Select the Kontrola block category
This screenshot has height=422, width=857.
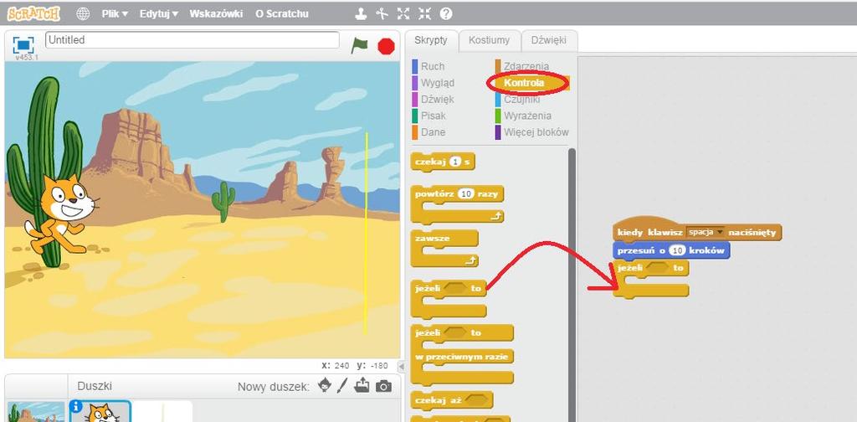(x=524, y=83)
